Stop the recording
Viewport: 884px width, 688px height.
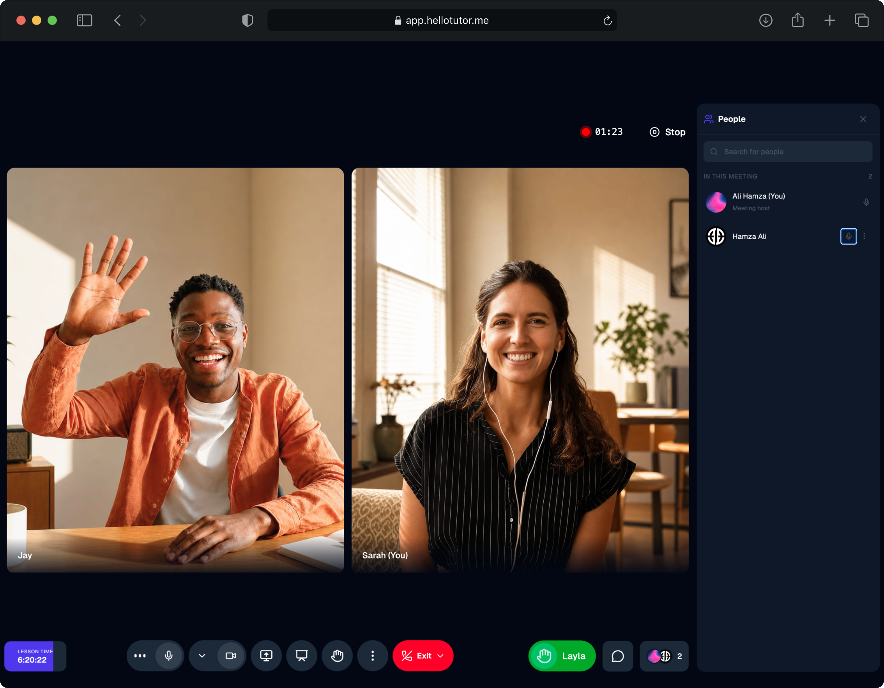[668, 132]
